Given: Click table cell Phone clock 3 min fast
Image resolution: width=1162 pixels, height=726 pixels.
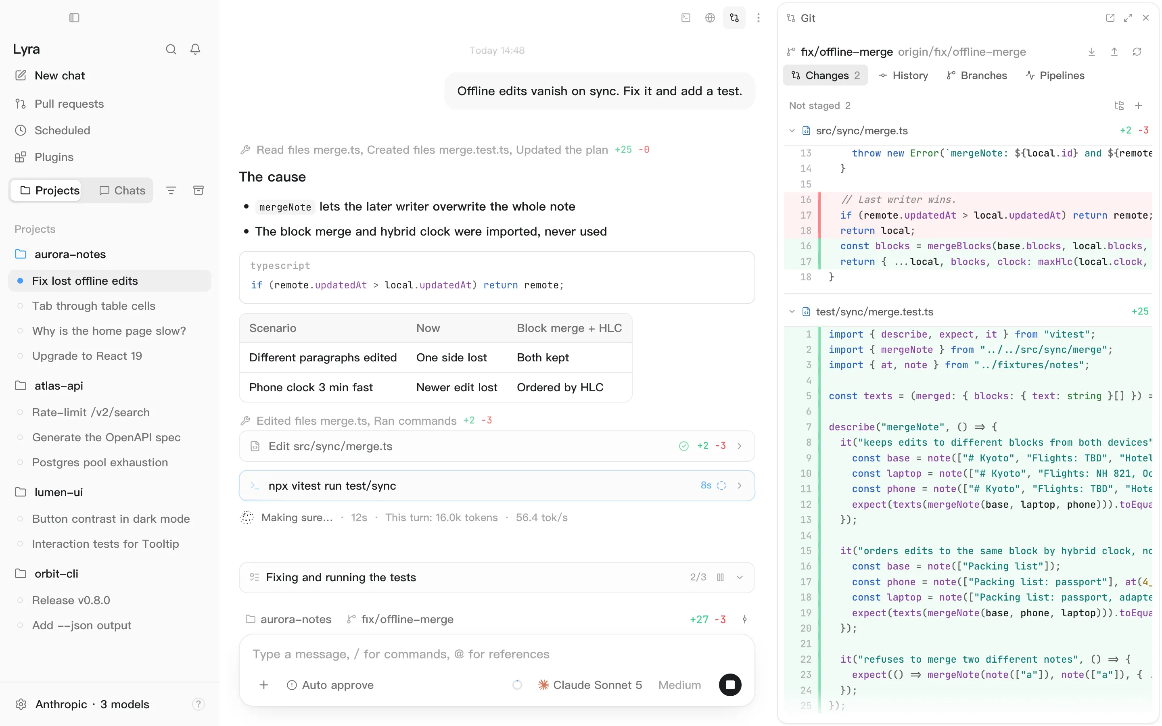Looking at the screenshot, I should (x=311, y=387).
